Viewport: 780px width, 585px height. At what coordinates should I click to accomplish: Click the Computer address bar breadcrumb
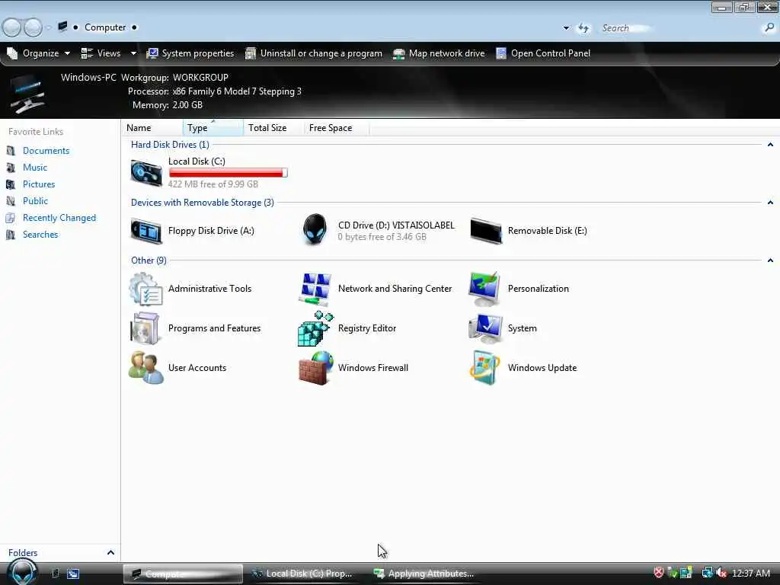(x=105, y=27)
